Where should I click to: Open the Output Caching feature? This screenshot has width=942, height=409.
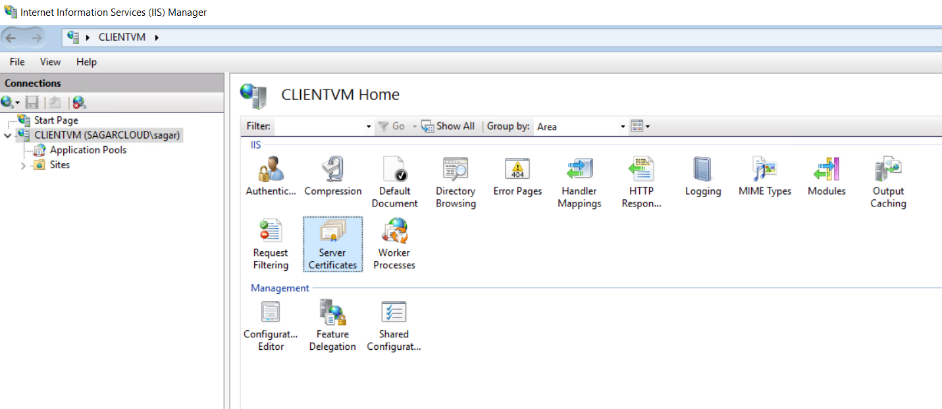coord(888,183)
